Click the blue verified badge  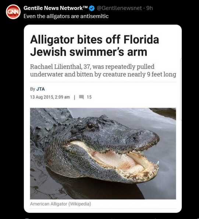coord(92,8)
